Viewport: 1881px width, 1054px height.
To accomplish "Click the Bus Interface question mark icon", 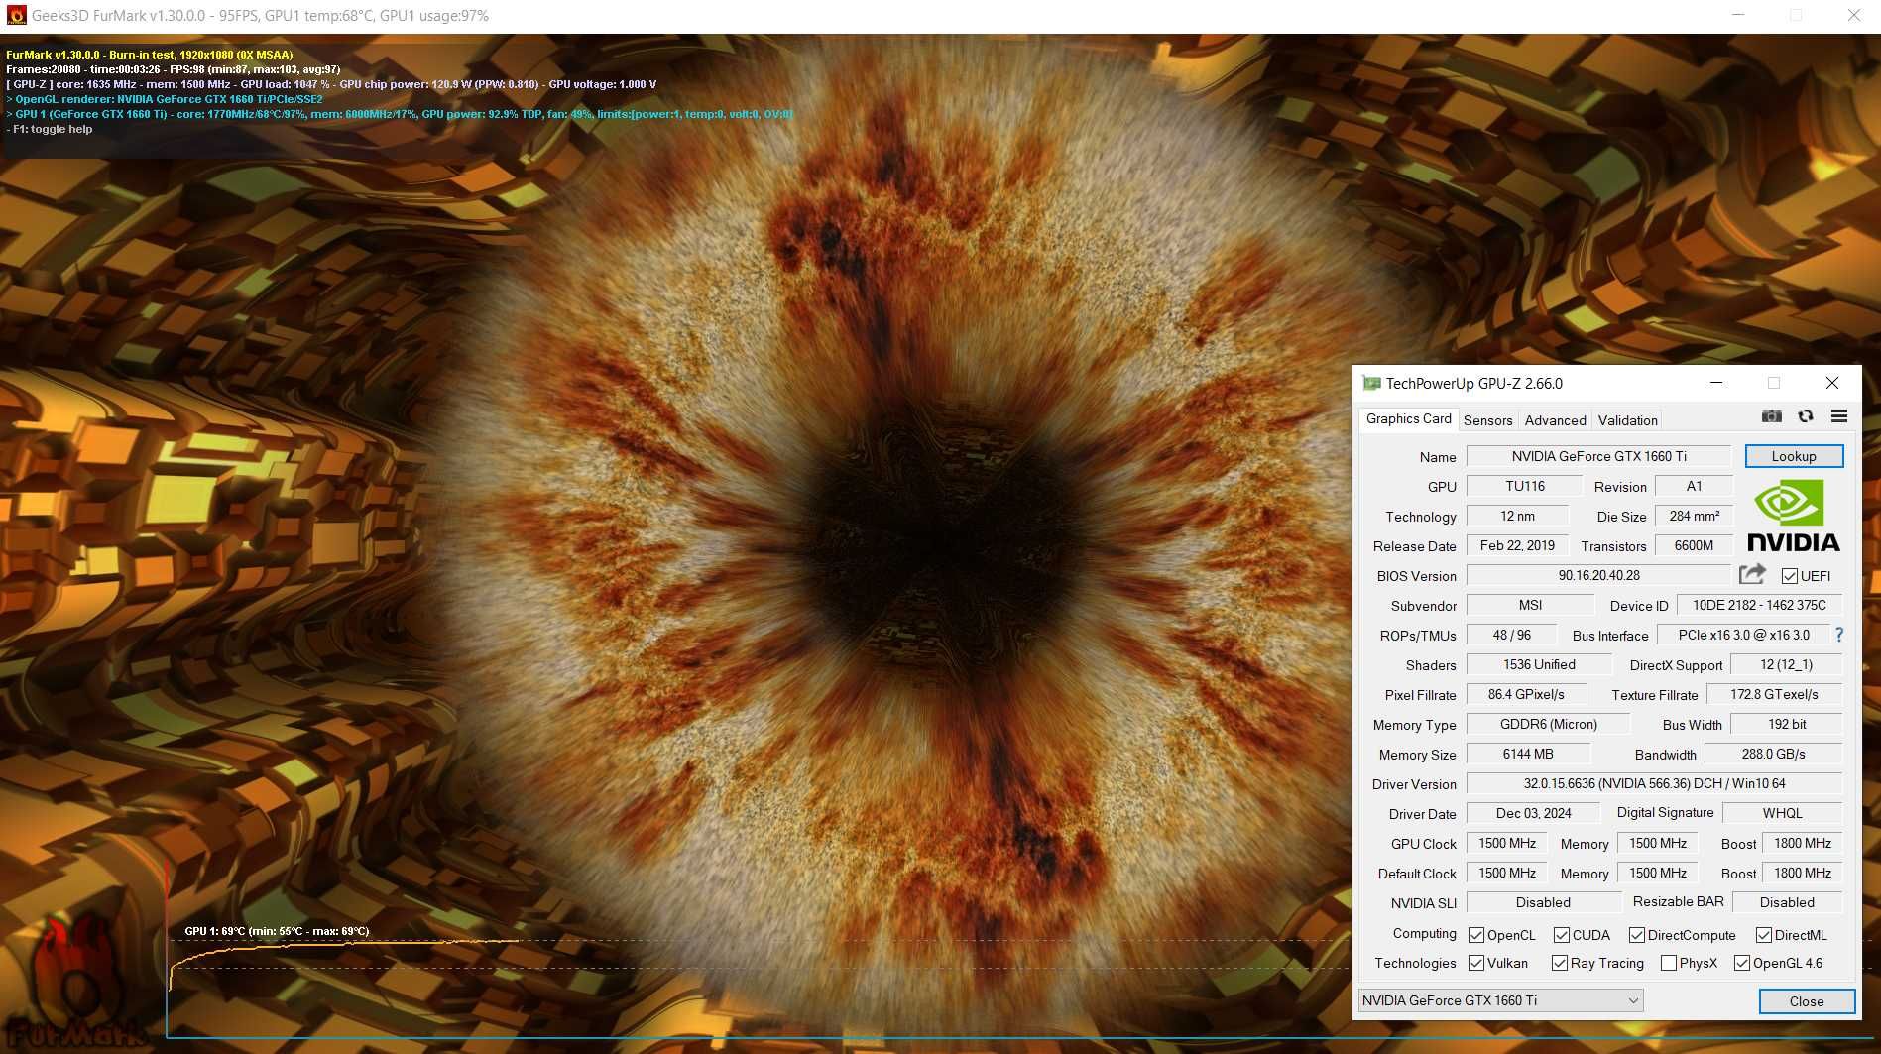I will (x=1839, y=635).
